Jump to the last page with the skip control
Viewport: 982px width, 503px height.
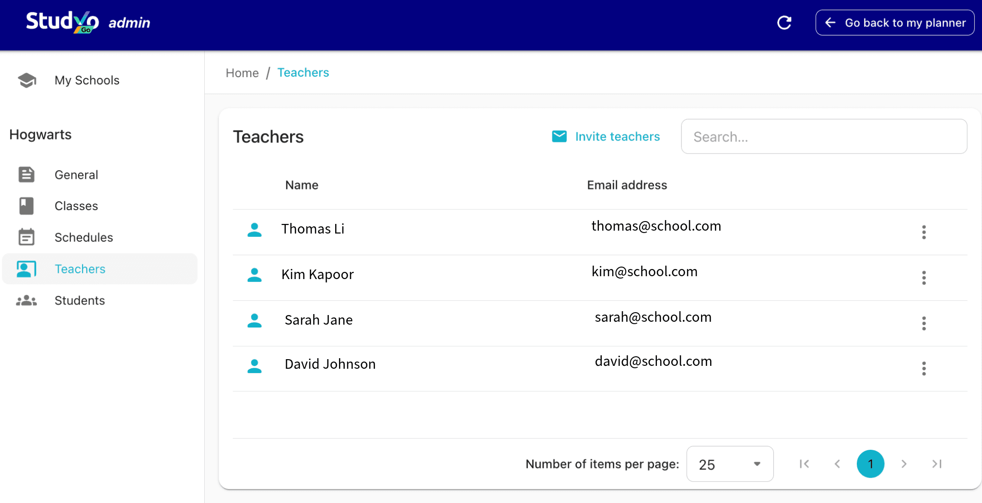coord(937,464)
